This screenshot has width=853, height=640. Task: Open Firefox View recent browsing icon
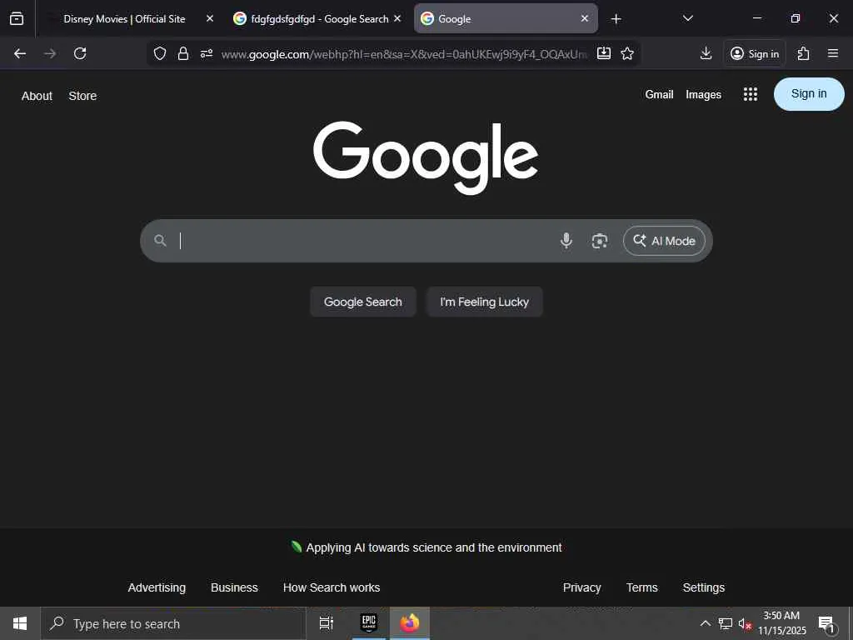(x=17, y=18)
